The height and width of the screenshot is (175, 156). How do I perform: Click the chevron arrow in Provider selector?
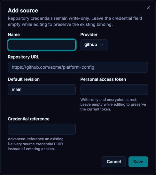click(x=102, y=45)
